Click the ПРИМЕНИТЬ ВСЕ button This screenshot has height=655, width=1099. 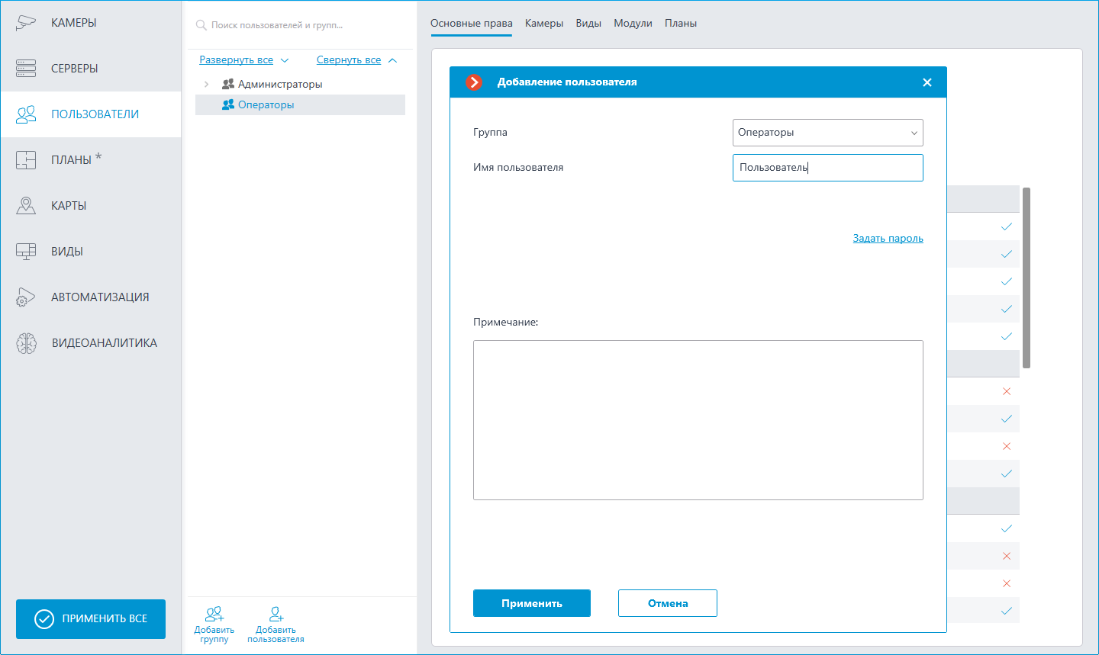91,619
